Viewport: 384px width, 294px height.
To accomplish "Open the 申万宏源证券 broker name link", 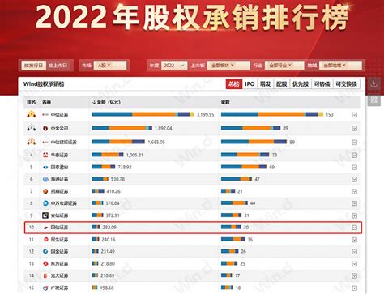I will [64, 203].
